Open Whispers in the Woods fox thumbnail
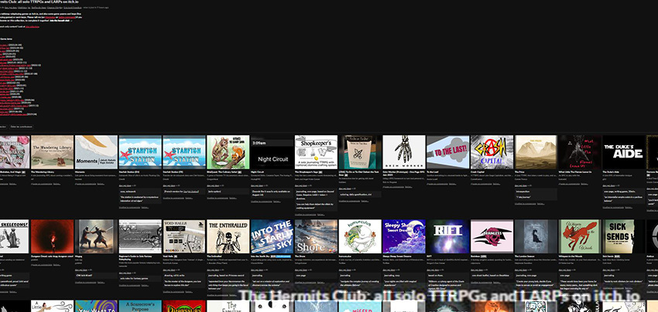 [580, 236]
